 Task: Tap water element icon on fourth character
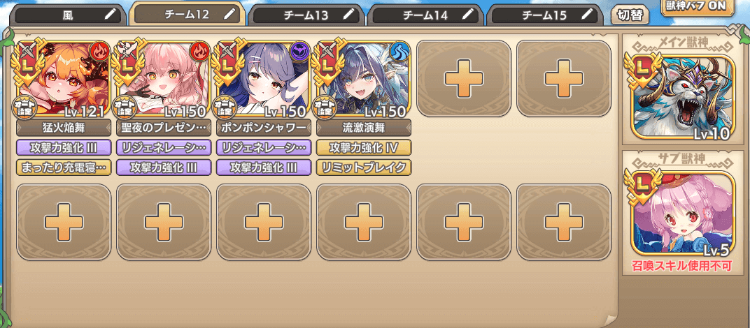coord(400,51)
